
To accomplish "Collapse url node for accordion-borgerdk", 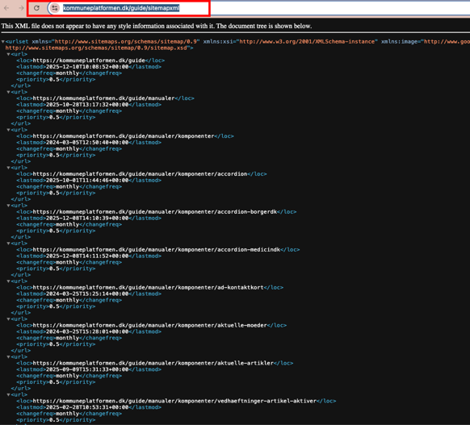I will (8, 206).
